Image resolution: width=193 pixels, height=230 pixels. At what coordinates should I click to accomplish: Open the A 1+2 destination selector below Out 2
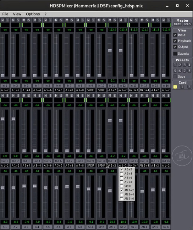pos(15,166)
